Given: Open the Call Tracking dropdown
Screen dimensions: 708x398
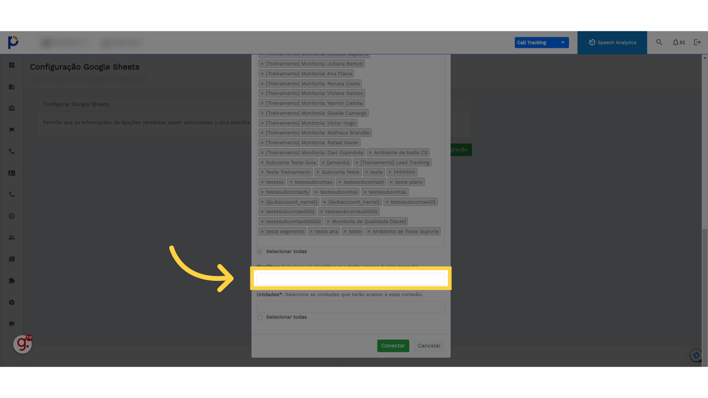Looking at the screenshot, I should pos(541,42).
